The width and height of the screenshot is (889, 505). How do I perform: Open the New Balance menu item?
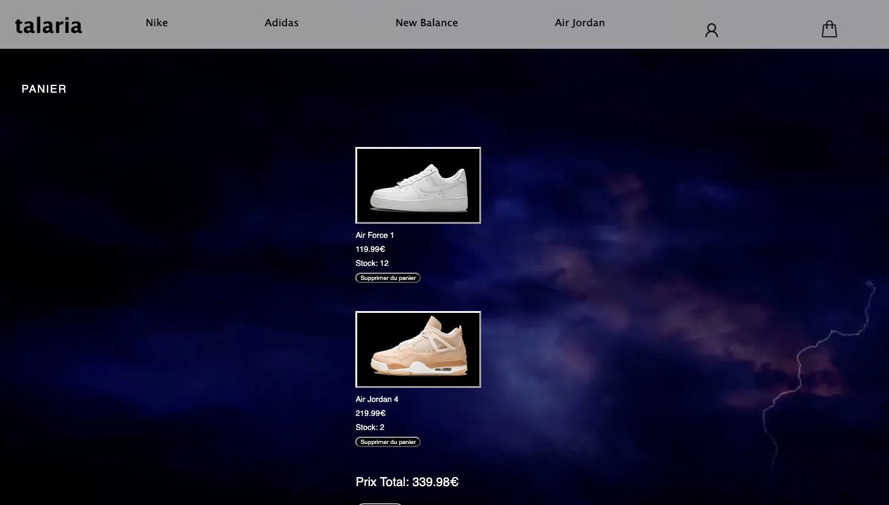click(x=427, y=23)
